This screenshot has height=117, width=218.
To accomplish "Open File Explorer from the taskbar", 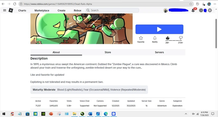I will click(x=74, y=114).
